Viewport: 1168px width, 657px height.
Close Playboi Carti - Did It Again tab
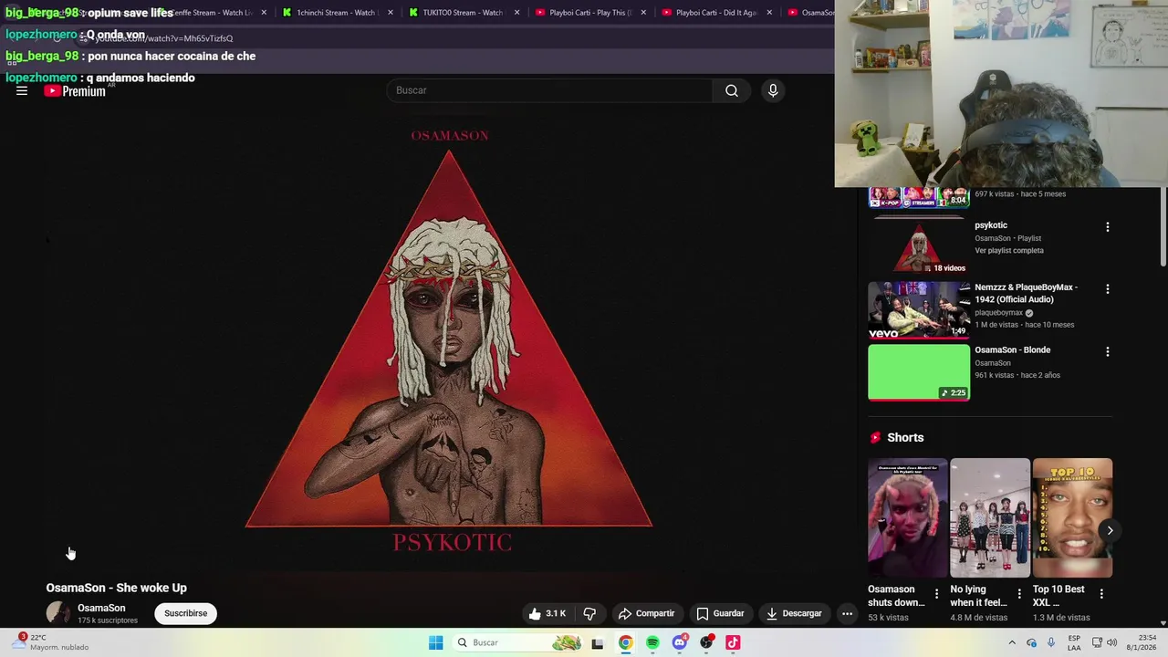click(x=769, y=13)
